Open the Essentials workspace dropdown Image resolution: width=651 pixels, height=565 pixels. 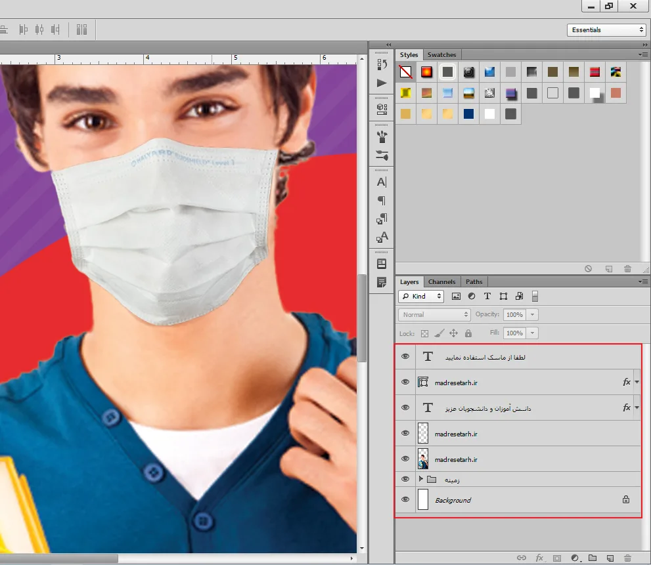pyautogui.click(x=606, y=30)
